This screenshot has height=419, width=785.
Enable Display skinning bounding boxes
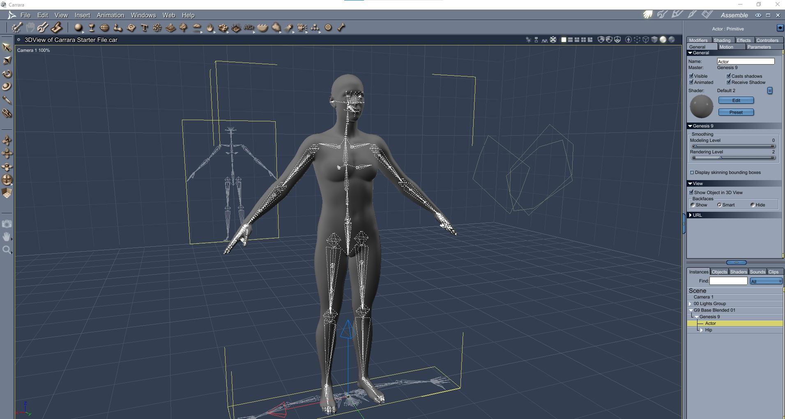(692, 172)
